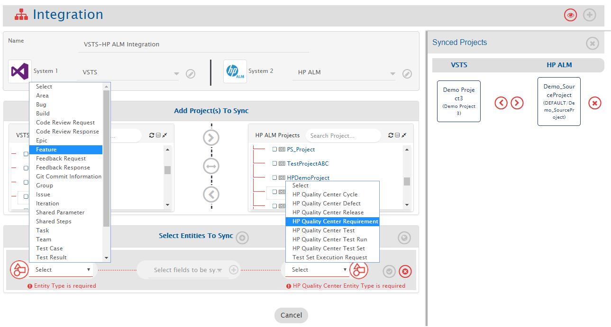The image size is (611, 327).
Task: Expand the Select fields to be synced dropdown
Action: (x=219, y=270)
